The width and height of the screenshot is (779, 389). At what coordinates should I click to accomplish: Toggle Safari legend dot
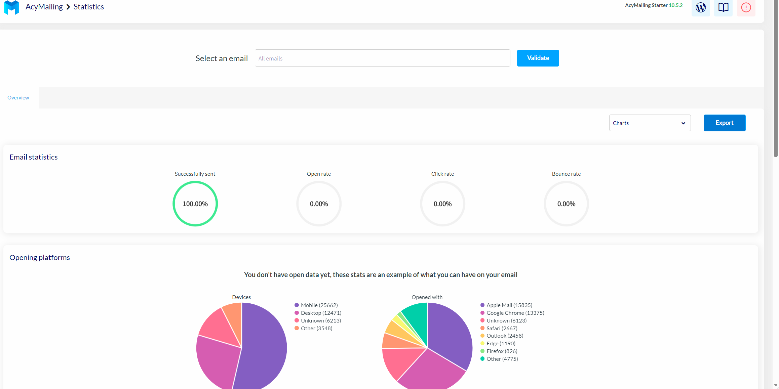pos(482,328)
